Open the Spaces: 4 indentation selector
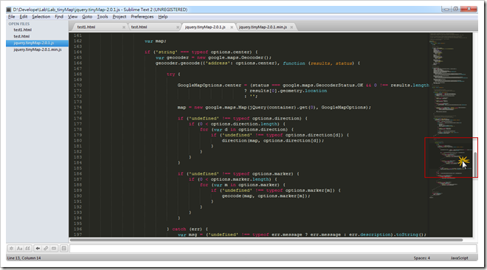The height and width of the screenshot is (270, 487). pyautogui.click(x=422, y=258)
